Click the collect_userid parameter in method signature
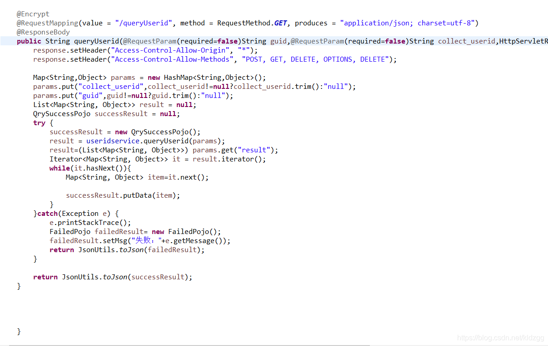 [467, 41]
